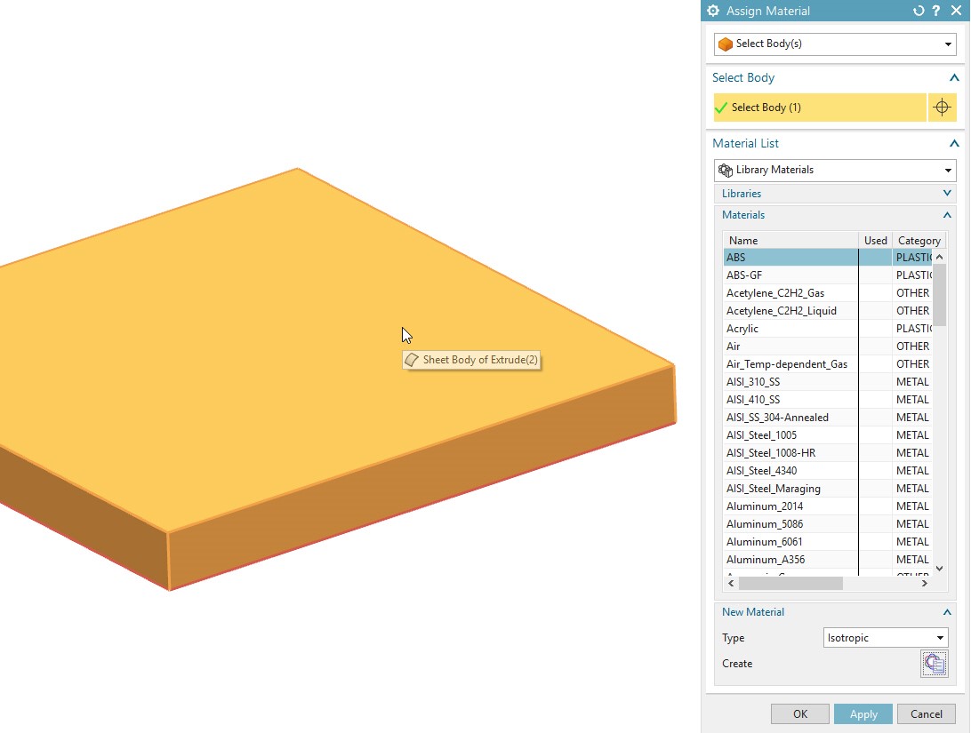Click the point constructor crosshair beside Select Body
Viewport: 971px width, 733px height.
[x=943, y=107]
